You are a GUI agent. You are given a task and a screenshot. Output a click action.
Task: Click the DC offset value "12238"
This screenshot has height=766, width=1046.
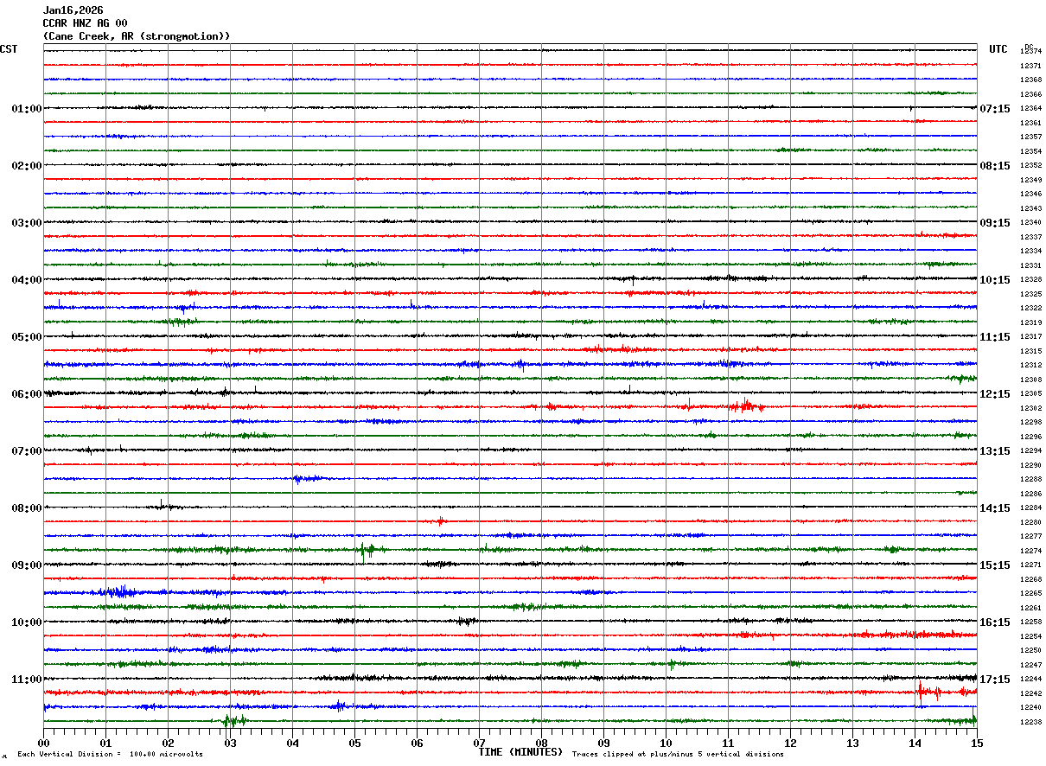coord(1030,723)
